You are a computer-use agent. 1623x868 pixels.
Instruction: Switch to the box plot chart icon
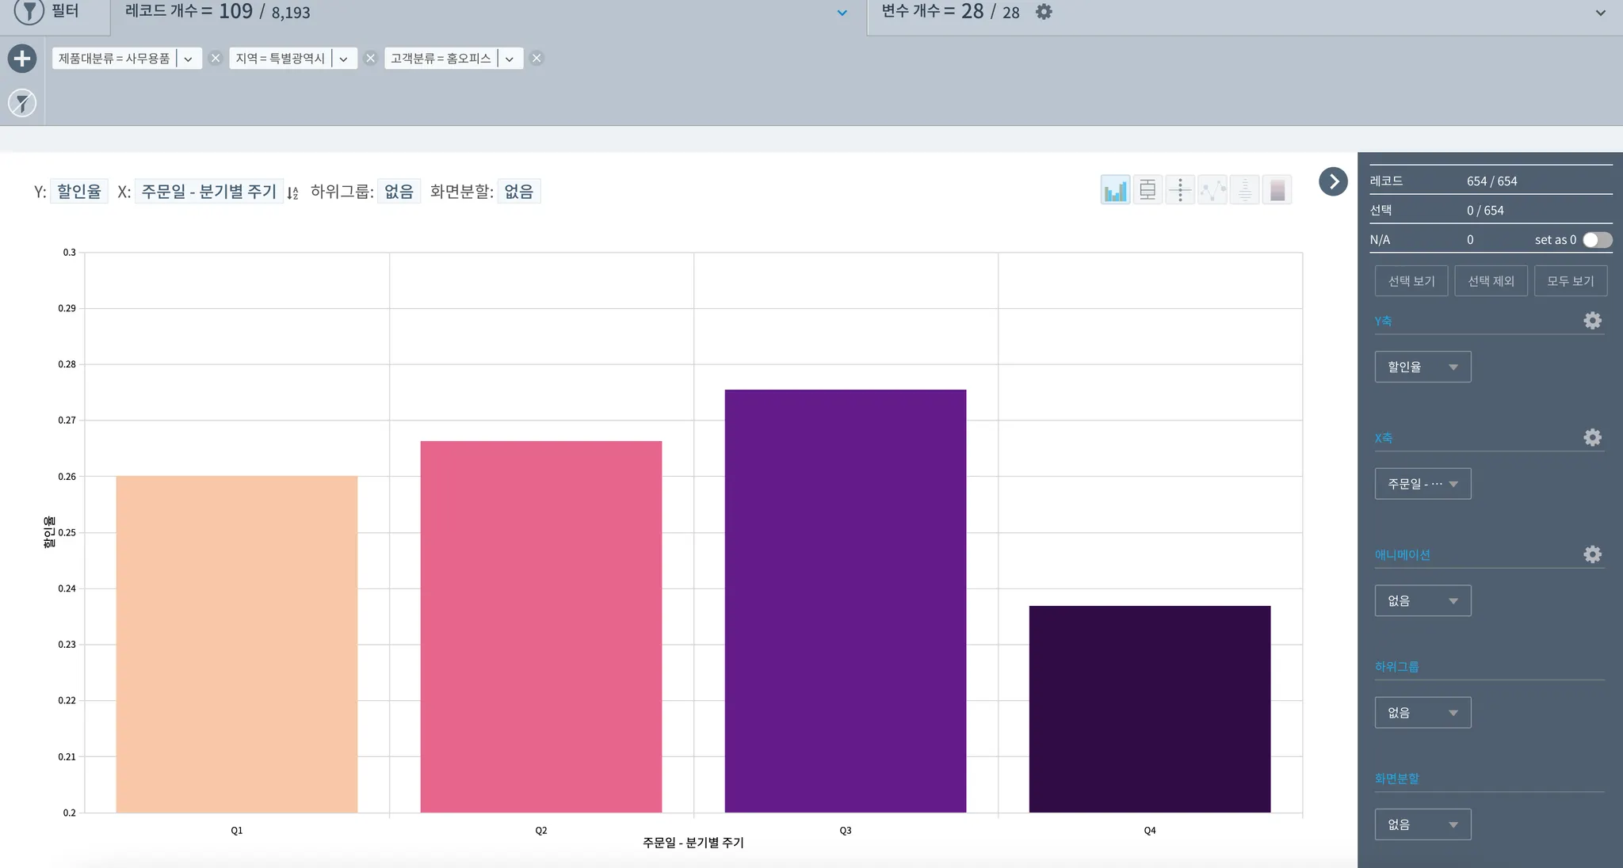click(1148, 190)
